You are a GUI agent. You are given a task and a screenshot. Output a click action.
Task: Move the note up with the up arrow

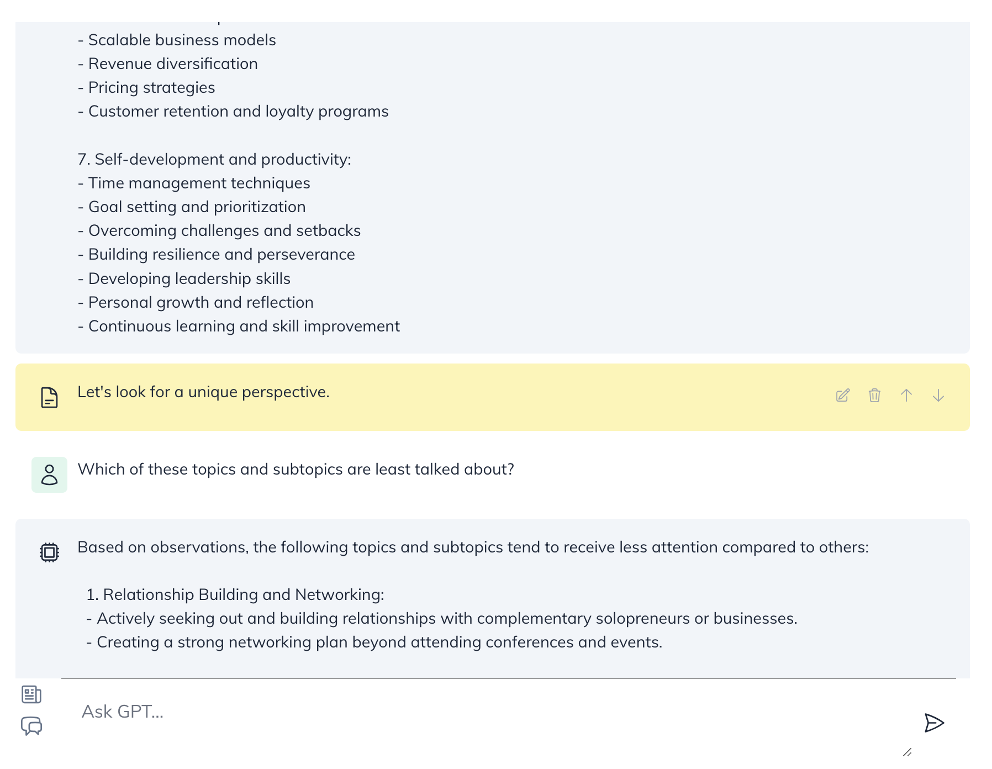click(906, 396)
